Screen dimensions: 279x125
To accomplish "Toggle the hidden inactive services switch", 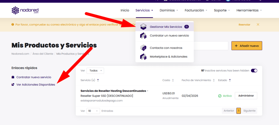I will click(x=254, y=71).
